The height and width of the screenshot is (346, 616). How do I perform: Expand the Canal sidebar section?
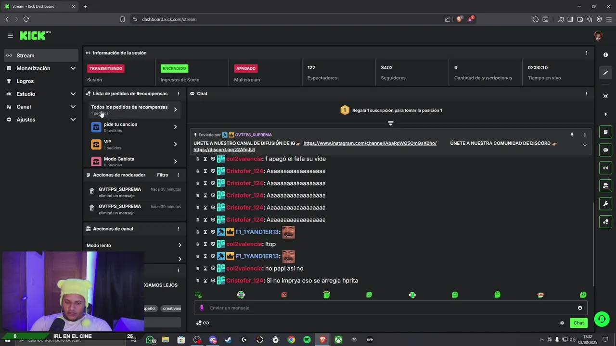coord(41,107)
